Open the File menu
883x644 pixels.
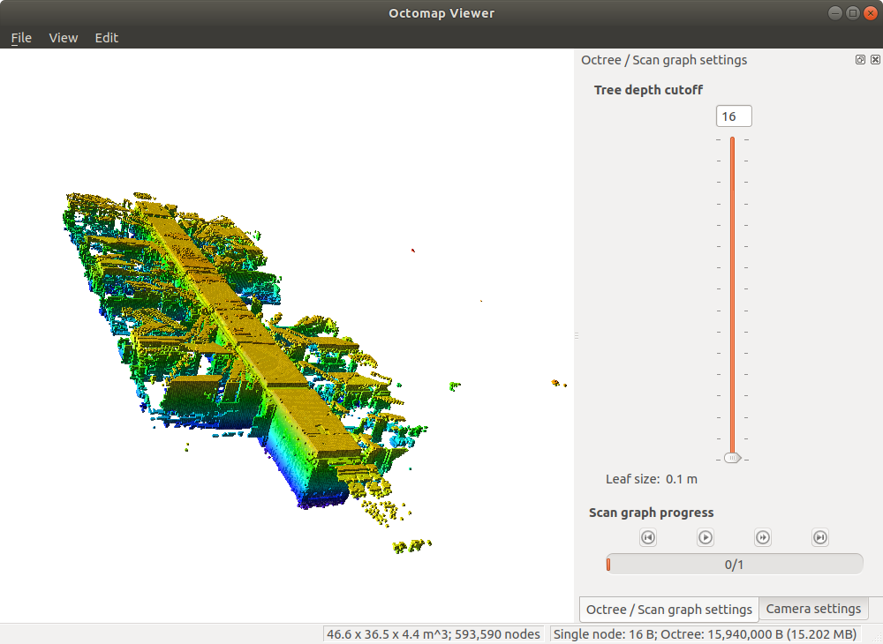click(21, 38)
